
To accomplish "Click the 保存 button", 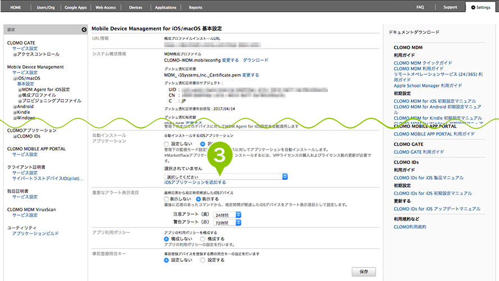I will pyautogui.click(x=364, y=272).
